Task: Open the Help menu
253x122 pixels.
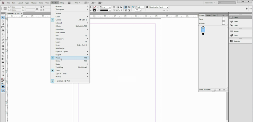Action: (62, 3)
